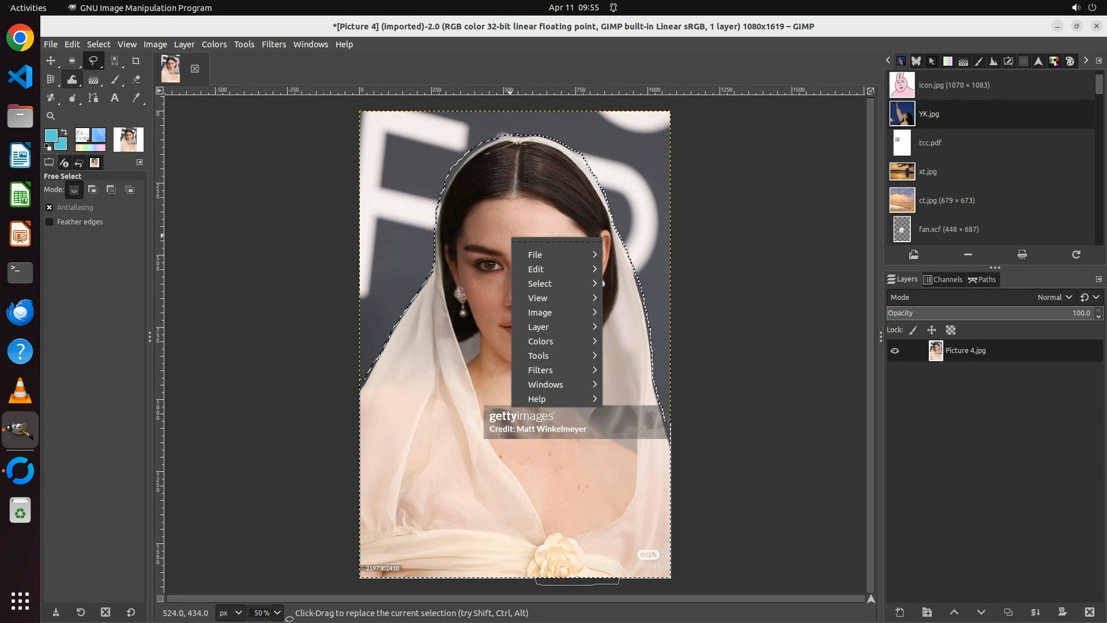Click the foreground color swatch
The width and height of the screenshot is (1107, 623).
pos(50,136)
